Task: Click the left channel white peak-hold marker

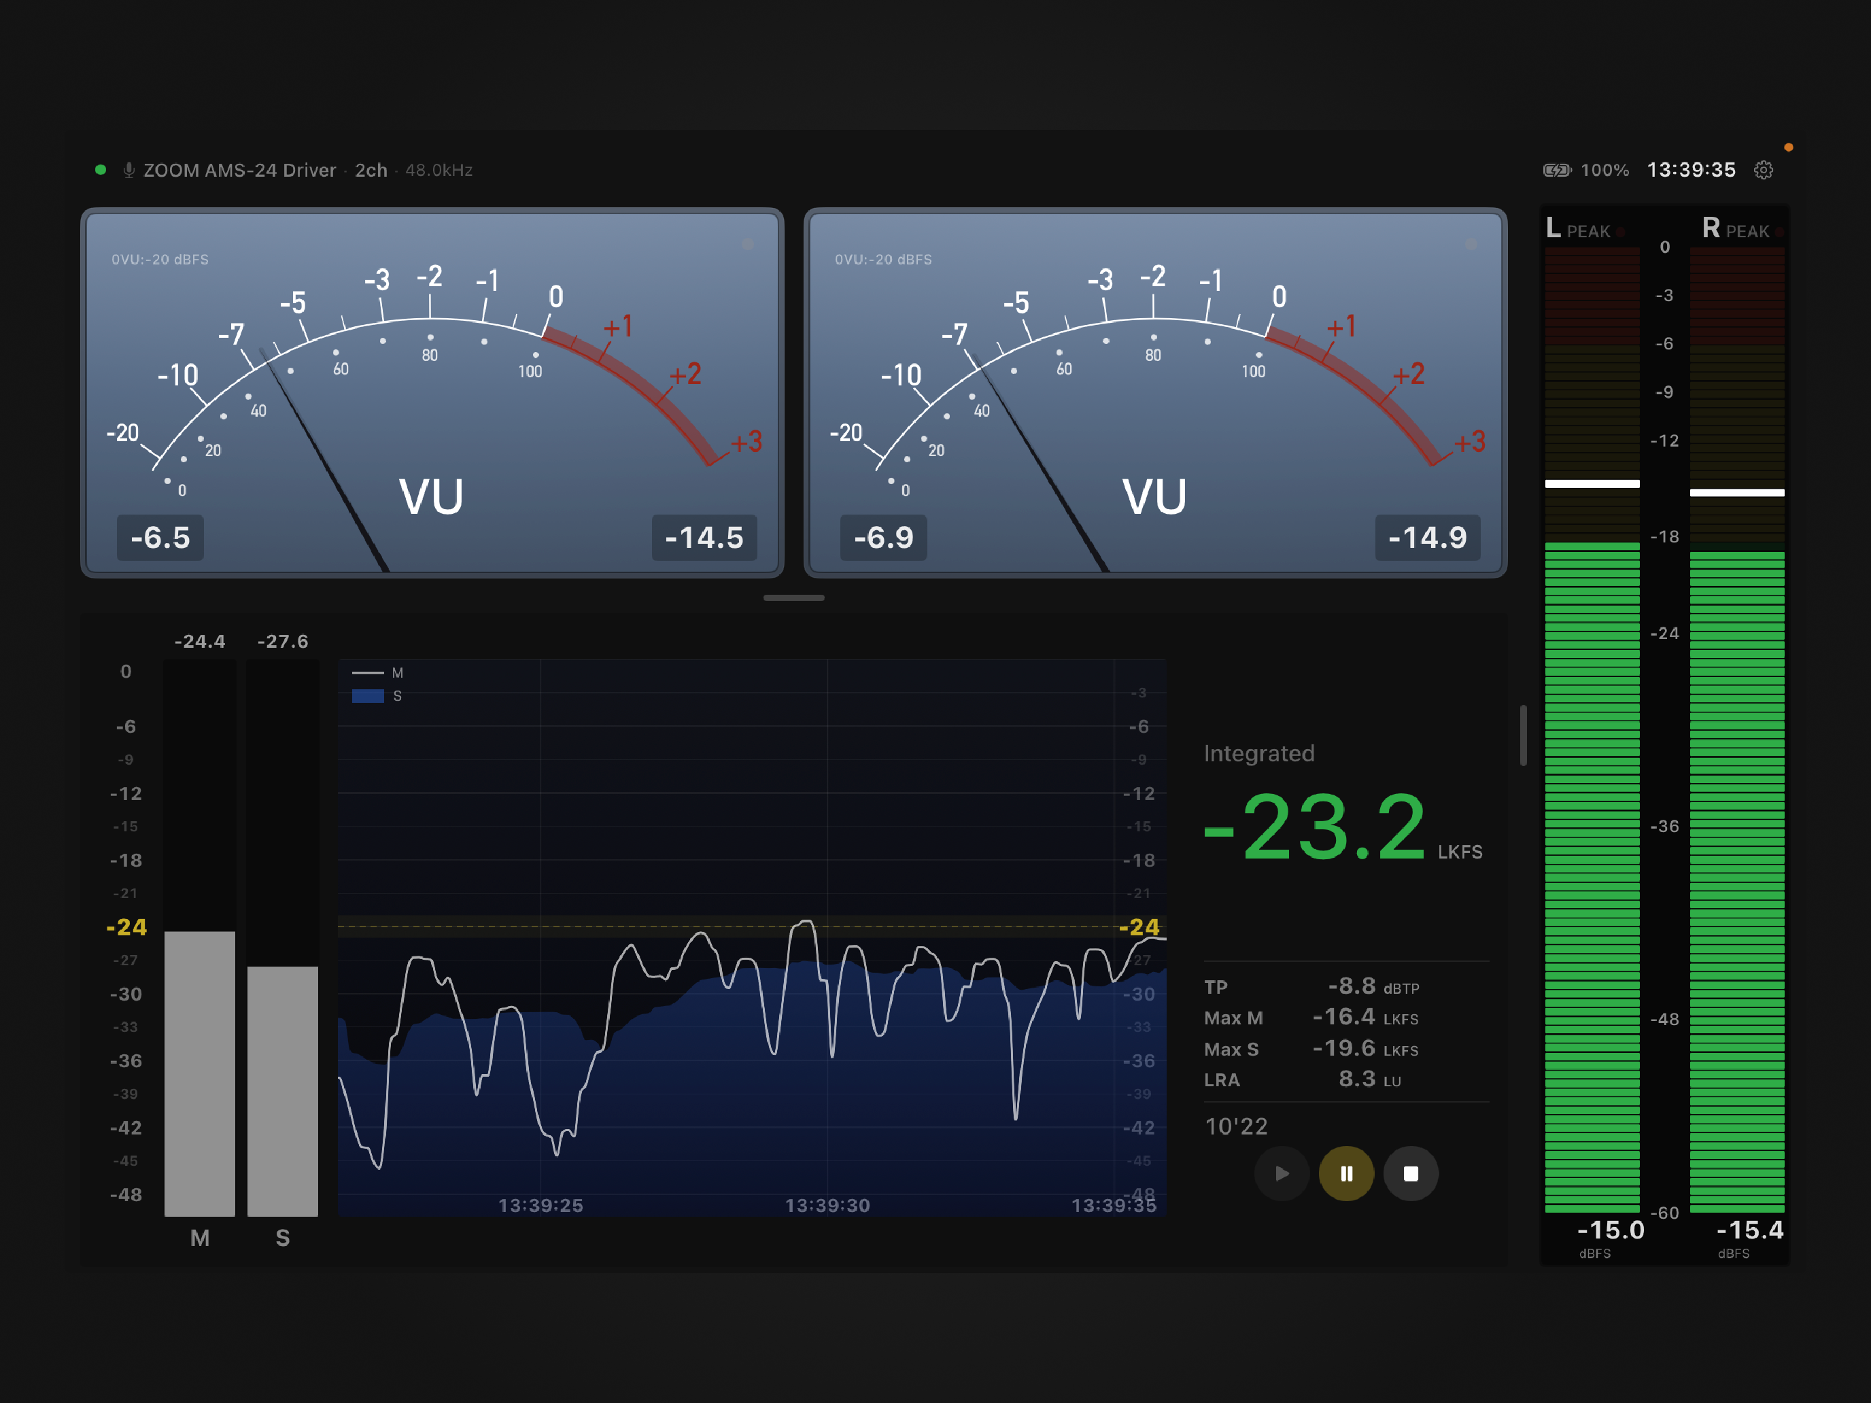Action: pyautogui.click(x=1592, y=484)
